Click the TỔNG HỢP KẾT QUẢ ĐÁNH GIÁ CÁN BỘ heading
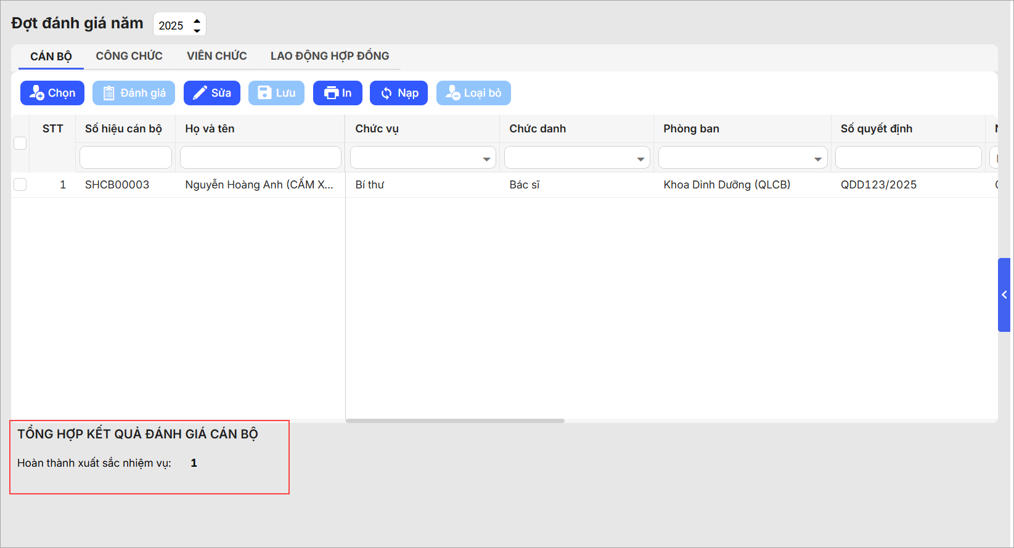This screenshot has width=1014, height=548. [137, 434]
